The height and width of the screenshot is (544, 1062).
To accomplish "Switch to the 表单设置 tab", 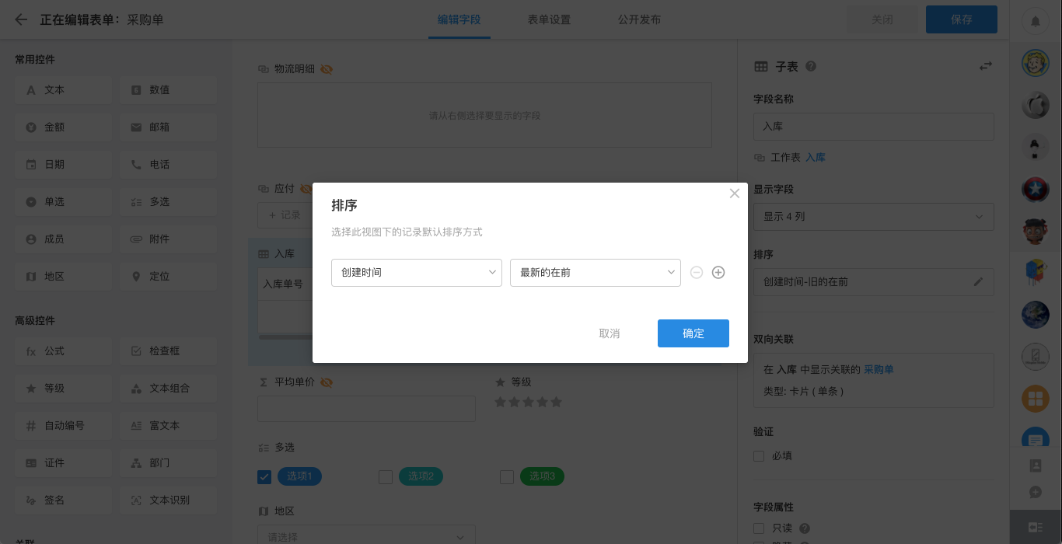I will [549, 20].
